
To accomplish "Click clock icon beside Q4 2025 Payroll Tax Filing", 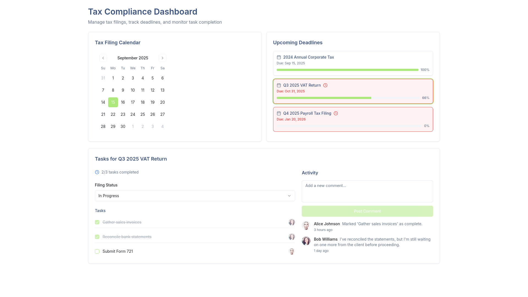I will 336,113.
